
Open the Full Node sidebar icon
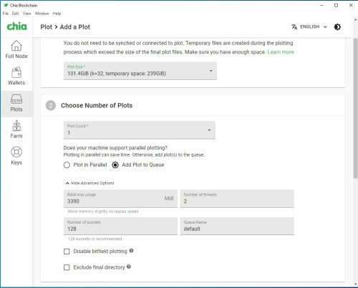[16, 46]
